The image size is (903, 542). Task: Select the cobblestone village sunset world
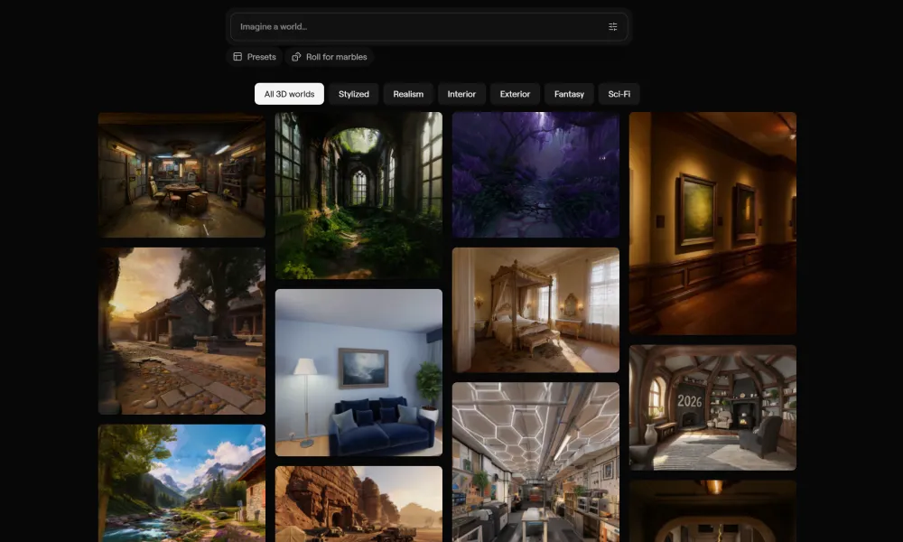182,331
